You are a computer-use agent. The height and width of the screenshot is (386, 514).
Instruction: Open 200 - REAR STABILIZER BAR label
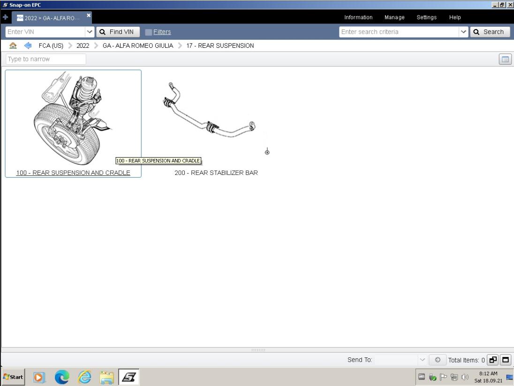[x=216, y=173]
